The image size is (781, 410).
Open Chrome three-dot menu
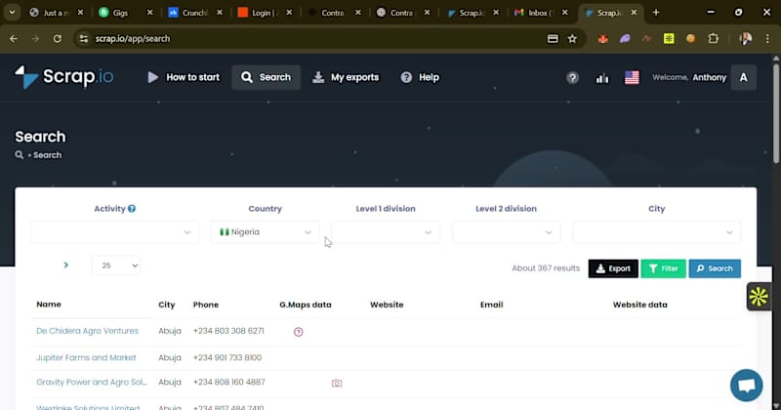767,39
